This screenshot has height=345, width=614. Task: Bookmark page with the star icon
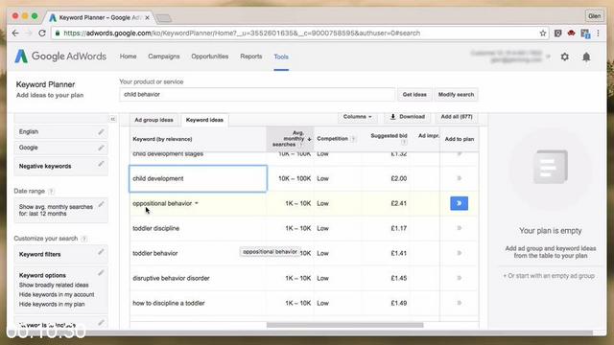(543, 34)
